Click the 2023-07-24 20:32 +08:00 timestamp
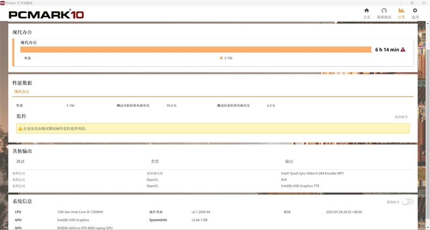430x230 pixels. pos(344,212)
